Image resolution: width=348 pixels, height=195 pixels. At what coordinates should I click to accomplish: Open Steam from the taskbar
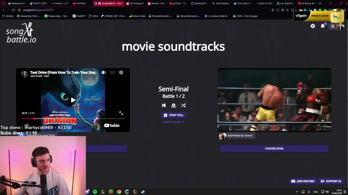(143, 192)
